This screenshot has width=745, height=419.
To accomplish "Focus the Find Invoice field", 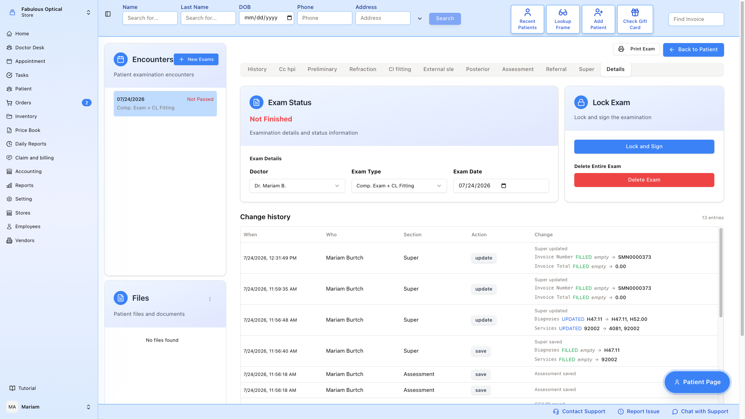I will pyautogui.click(x=696, y=19).
